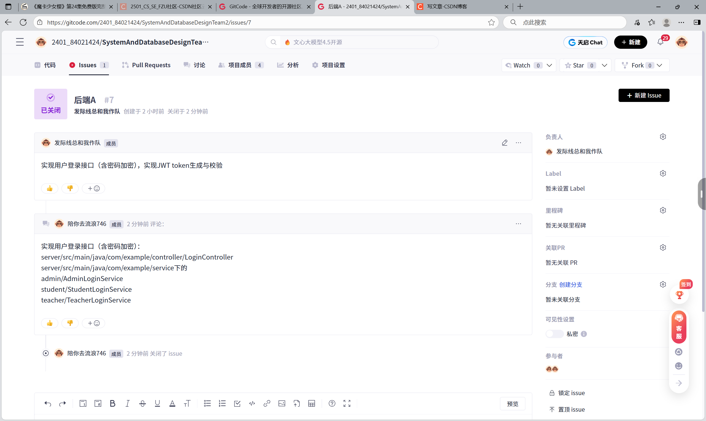Expand the Watch dropdown arrow

pyautogui.click(x=549, y=65)
